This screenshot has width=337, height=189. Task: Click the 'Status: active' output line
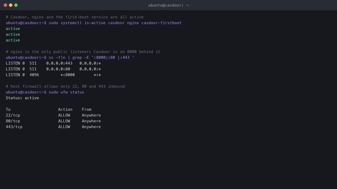click(22, 98)
